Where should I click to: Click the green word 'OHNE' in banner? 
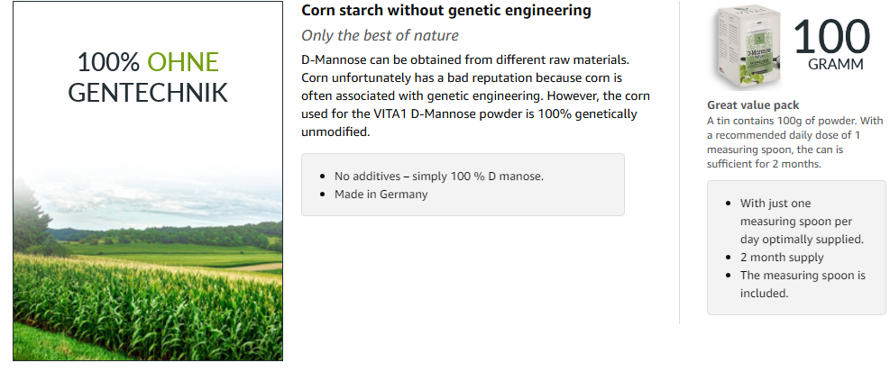(x=183, y=62)
